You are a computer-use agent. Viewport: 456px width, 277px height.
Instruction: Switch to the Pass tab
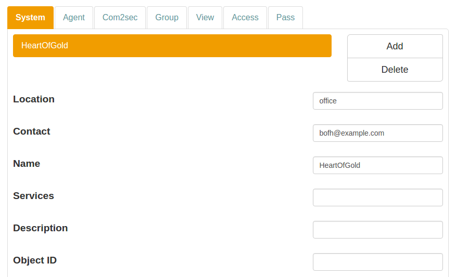point(285,18)
